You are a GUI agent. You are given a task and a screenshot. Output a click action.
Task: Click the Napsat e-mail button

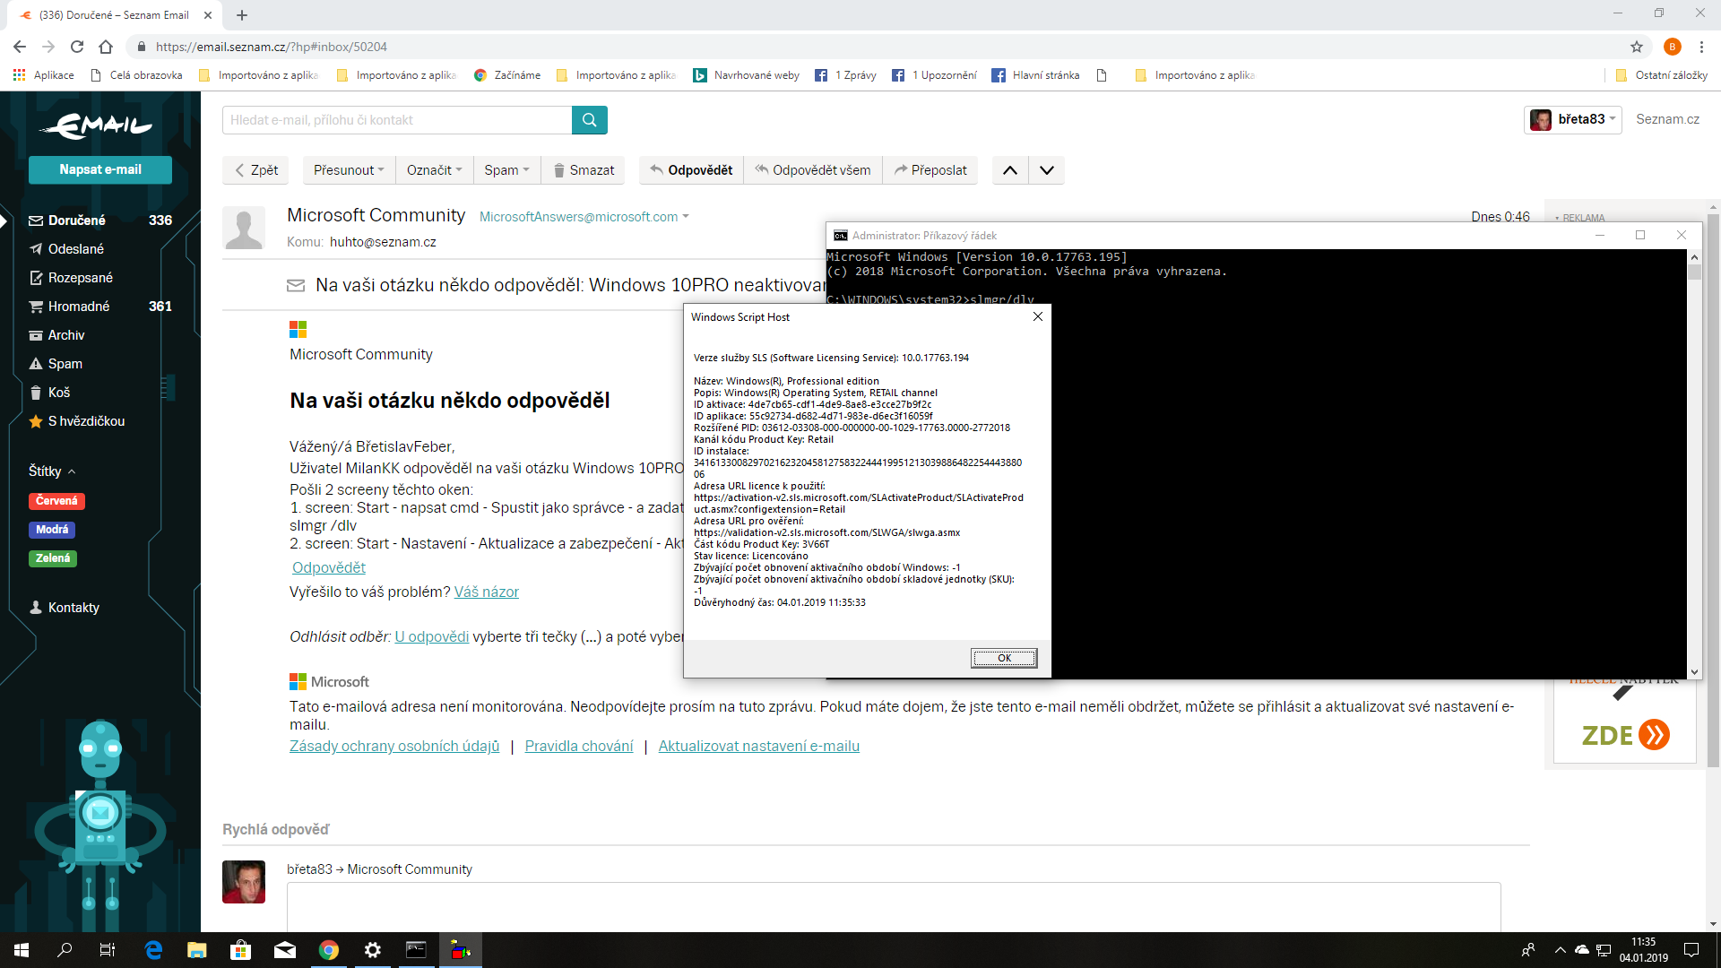(x=99, y=169)
